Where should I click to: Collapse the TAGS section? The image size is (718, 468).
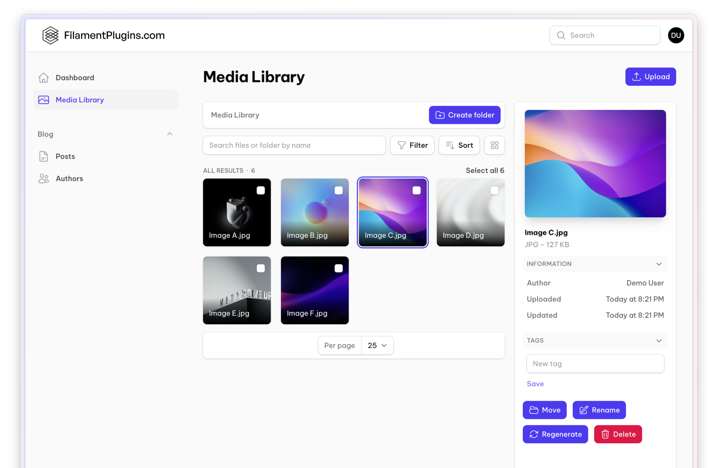pos(659,341)
